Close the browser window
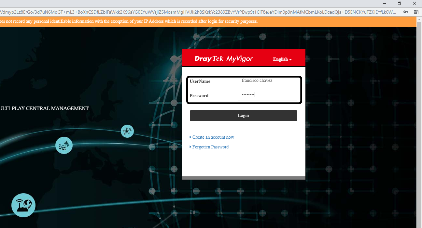The width and height of the screenshot is (422, 228). 415,3
